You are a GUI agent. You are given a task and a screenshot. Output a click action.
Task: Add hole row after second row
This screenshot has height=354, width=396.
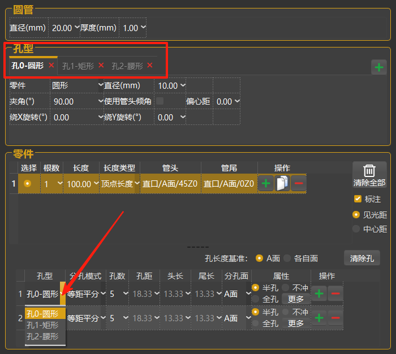[x=319, y=318]
